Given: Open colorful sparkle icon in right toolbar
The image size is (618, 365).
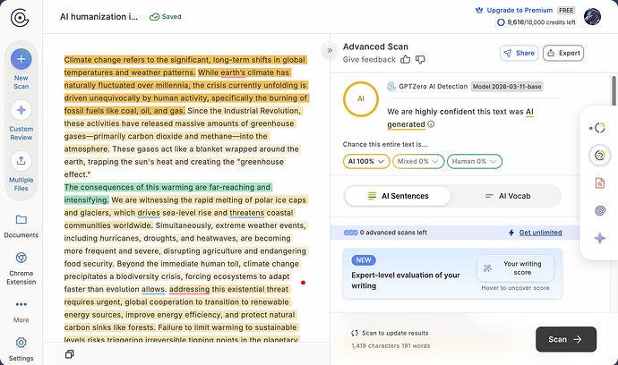Looking at the screenshot, I should point(599,238).
